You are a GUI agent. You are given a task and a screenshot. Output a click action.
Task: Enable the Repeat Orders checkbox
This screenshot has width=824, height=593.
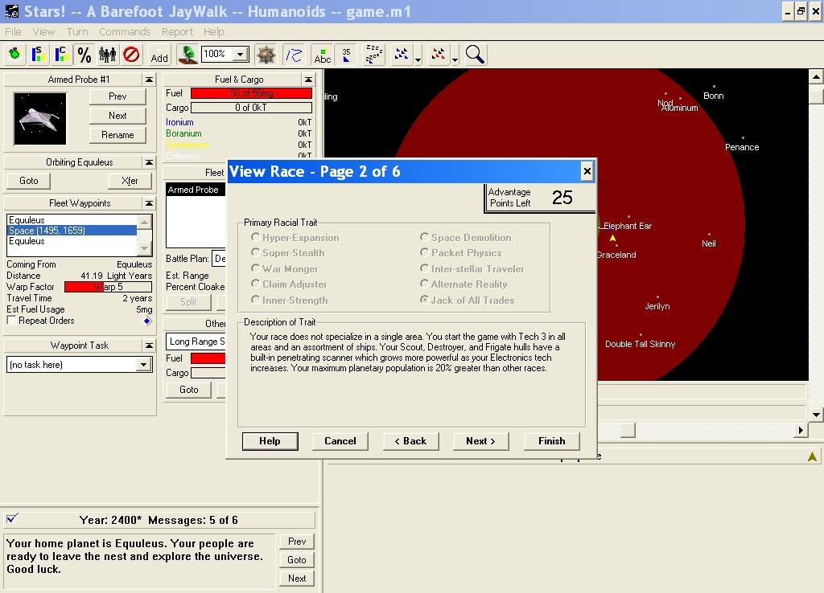11,321
